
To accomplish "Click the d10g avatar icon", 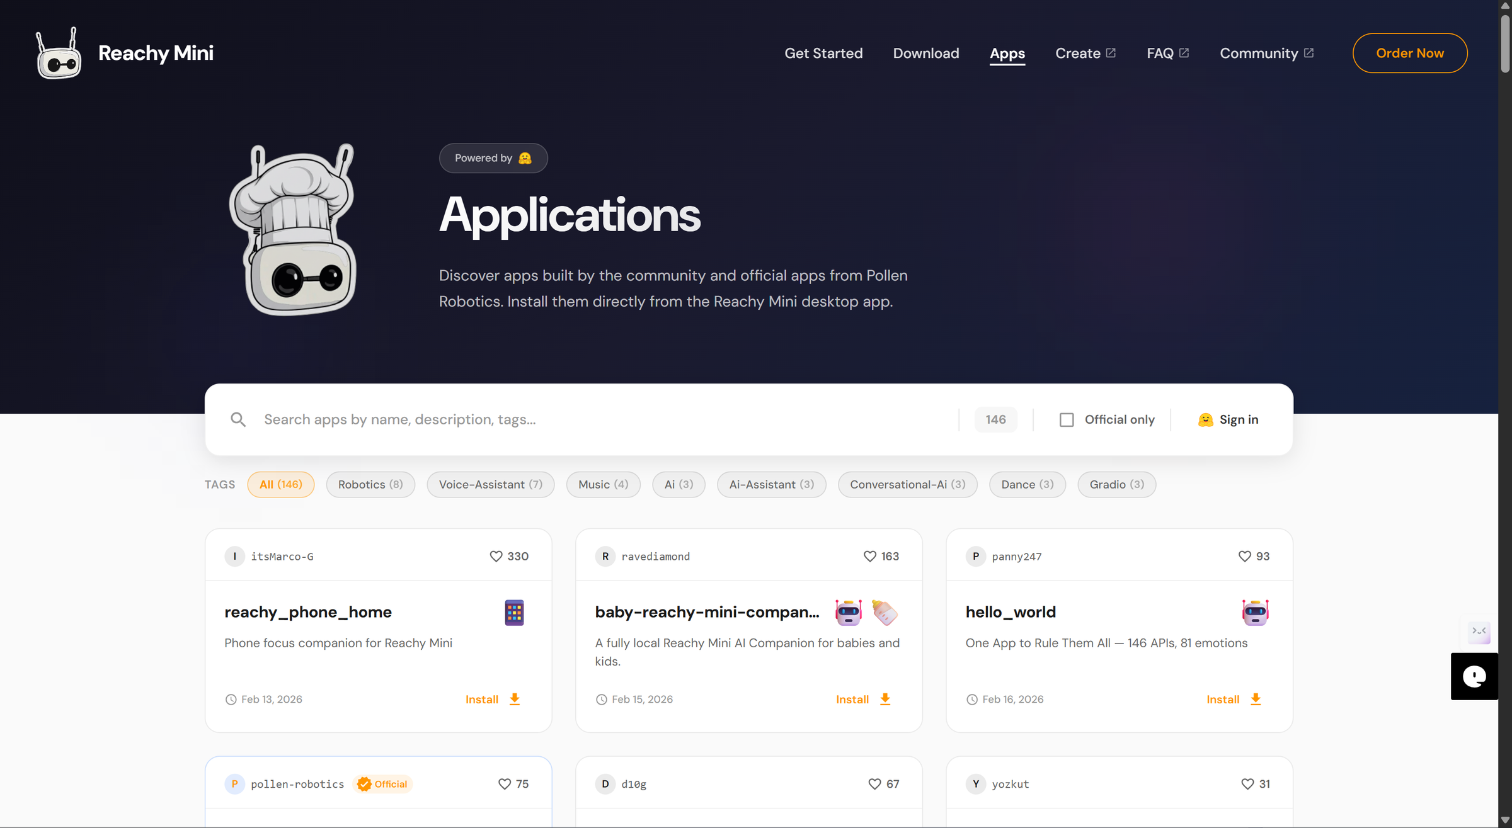I will point(605,784).
